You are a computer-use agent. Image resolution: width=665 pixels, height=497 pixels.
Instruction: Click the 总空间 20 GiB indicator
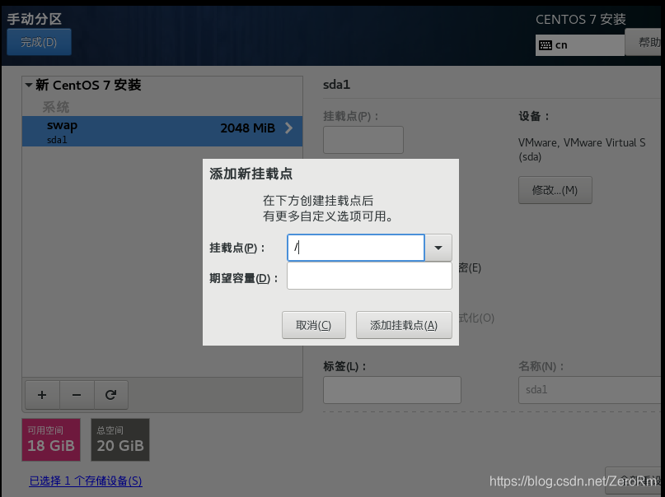point(120,439)
